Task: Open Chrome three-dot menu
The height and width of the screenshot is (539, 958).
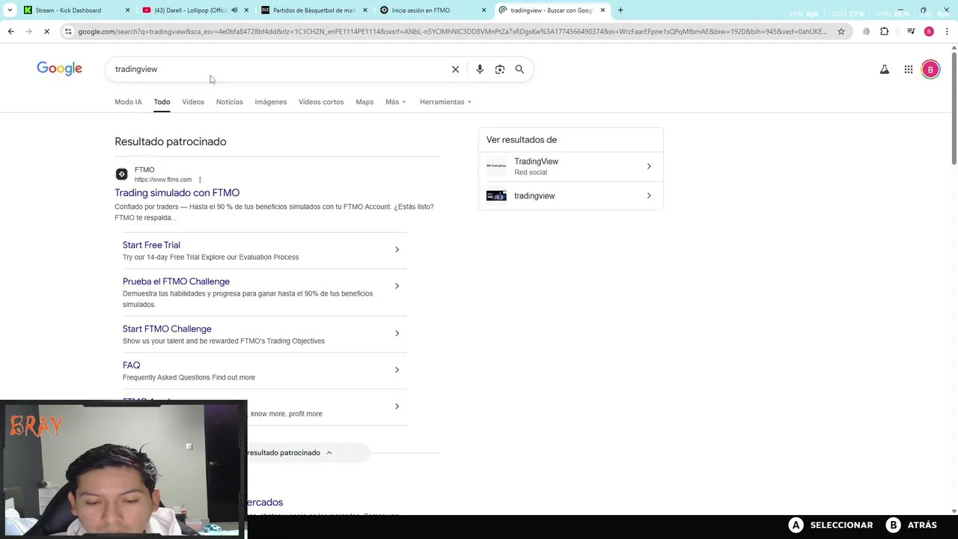Action: [x=947, y=31]
